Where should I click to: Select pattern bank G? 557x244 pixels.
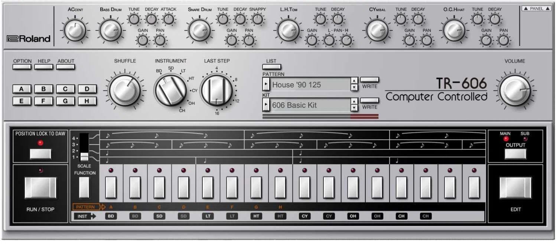[x=65, y=101]
